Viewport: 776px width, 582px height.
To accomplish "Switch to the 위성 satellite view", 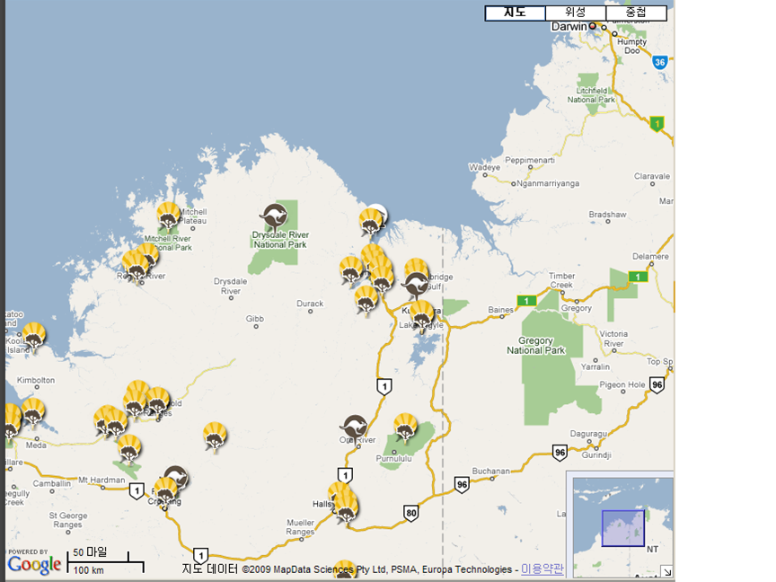I will tap(576, 13).
